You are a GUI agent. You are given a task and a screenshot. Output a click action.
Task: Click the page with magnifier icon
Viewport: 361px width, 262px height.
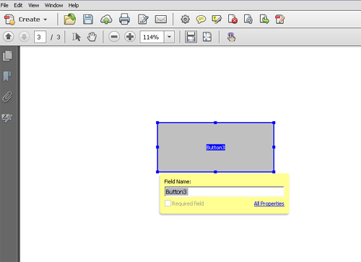coord(248,19)
